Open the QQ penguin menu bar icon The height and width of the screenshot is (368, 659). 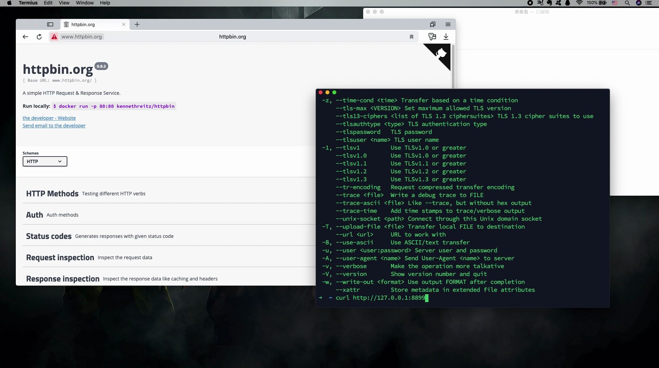click(568, 3)
